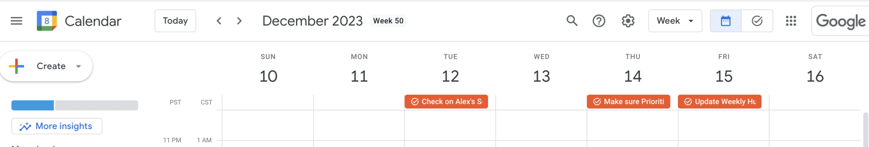This screenshot has width=869, height=147.
Task: Open the Make sure Prioriti task
Action: coord(628,102)
